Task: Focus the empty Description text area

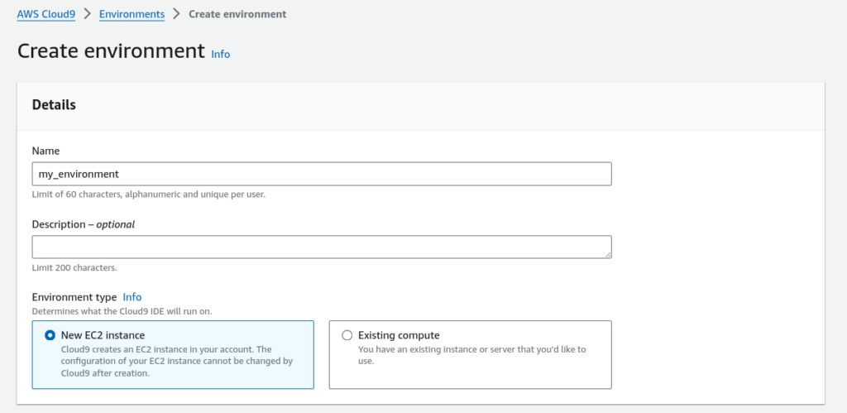Action: [x=321, y=247]
